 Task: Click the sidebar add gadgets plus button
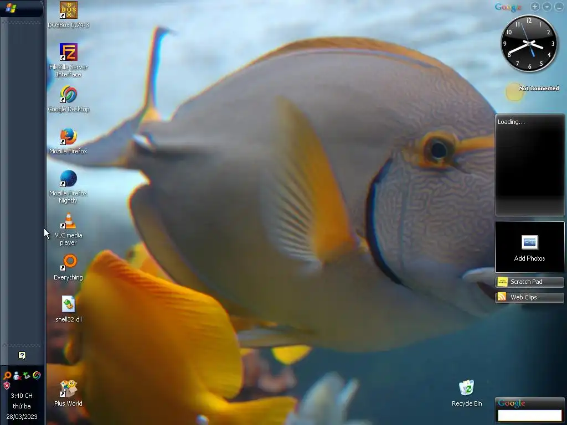pos(535,7)
